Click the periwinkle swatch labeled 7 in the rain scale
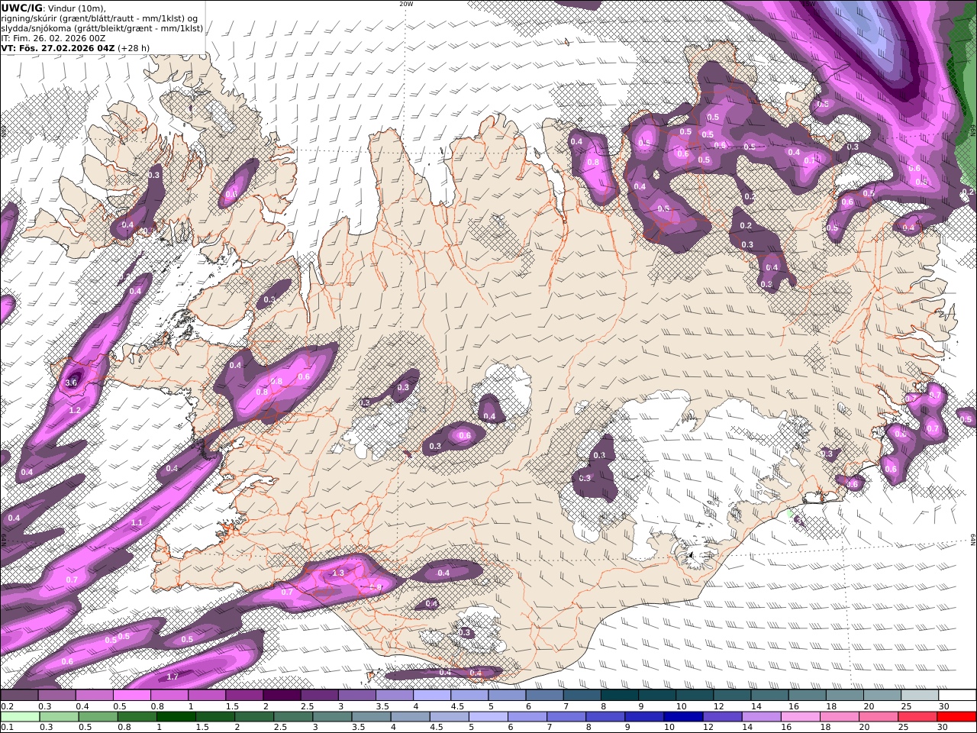Screen dimensions: 977x733 coord(566,717)
